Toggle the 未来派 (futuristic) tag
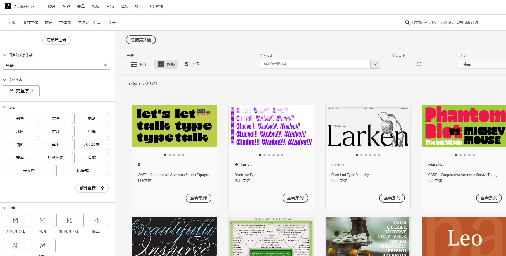 click(x=29, y=171)
